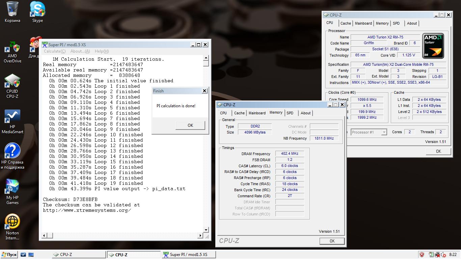
Task: Maximize the Super PI window
Action: tap(198, 45)
